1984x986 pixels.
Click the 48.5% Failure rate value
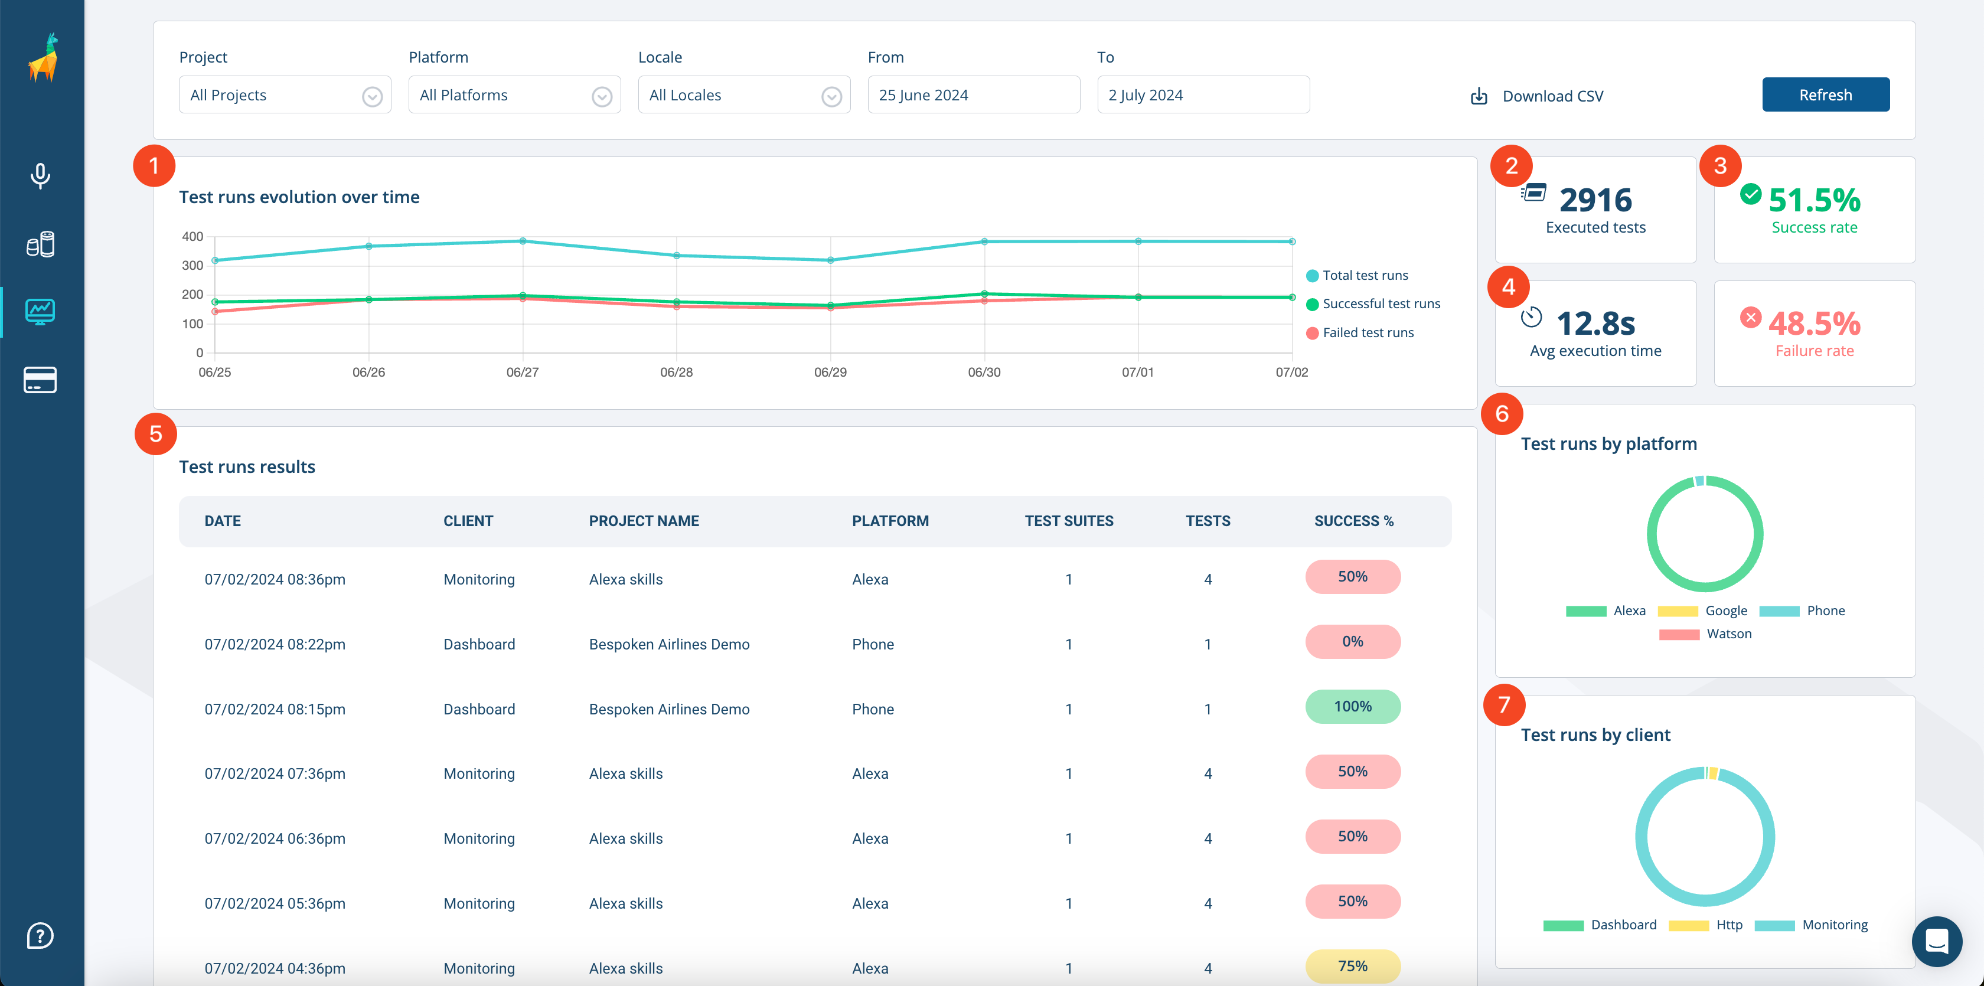tap(1815, 324)
